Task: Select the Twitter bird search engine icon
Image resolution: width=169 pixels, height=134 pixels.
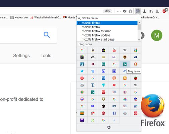Action: point(82,71)
